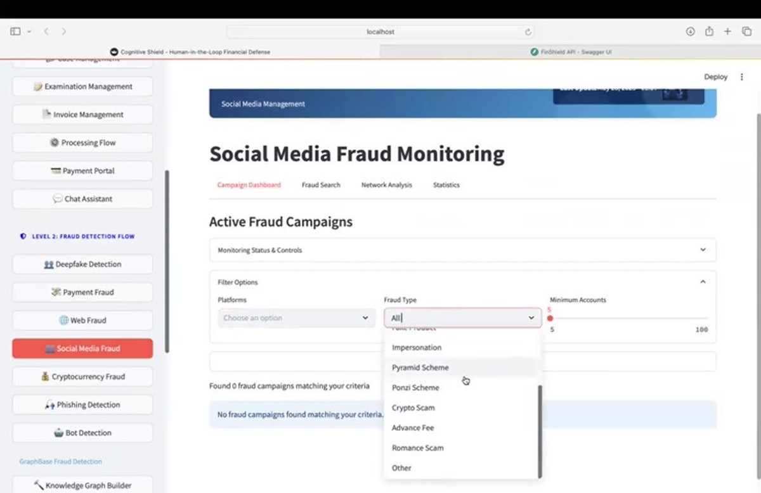Expand Monitoring Status & Controls section
The height and width of the screenshot is (493, 761).
(463, 250)
